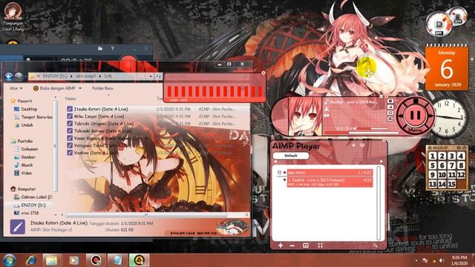Pause playback with the round AIMP pause button
This screenshot has height=267, width=475.
[x=415, y=115]
